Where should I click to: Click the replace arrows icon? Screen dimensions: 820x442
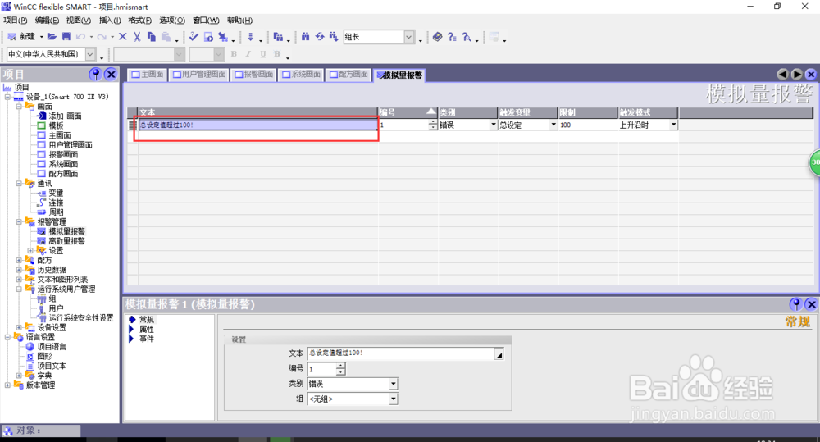[x=320, y=37]
